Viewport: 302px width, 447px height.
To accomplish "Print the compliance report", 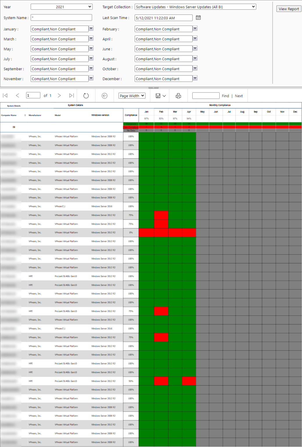I will (x=178, y=95).
